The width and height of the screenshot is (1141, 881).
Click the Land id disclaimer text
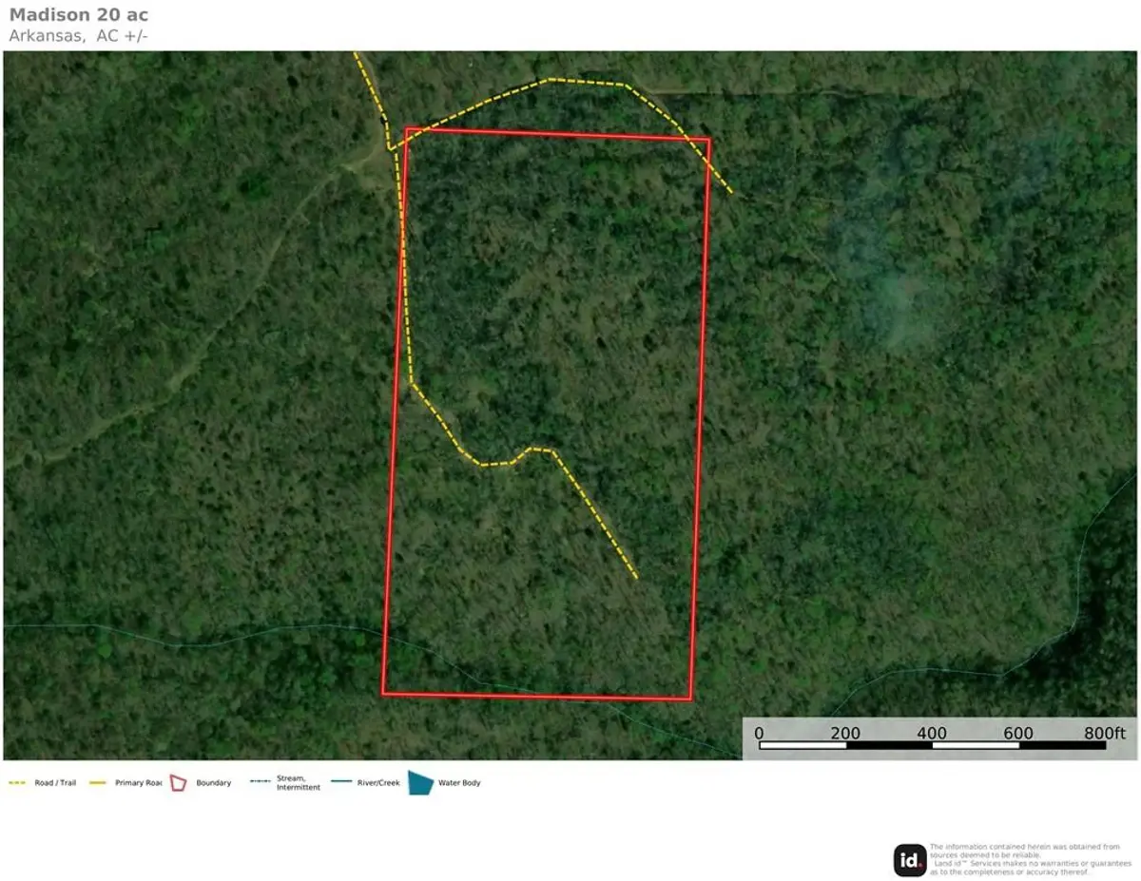point(1023,859)
